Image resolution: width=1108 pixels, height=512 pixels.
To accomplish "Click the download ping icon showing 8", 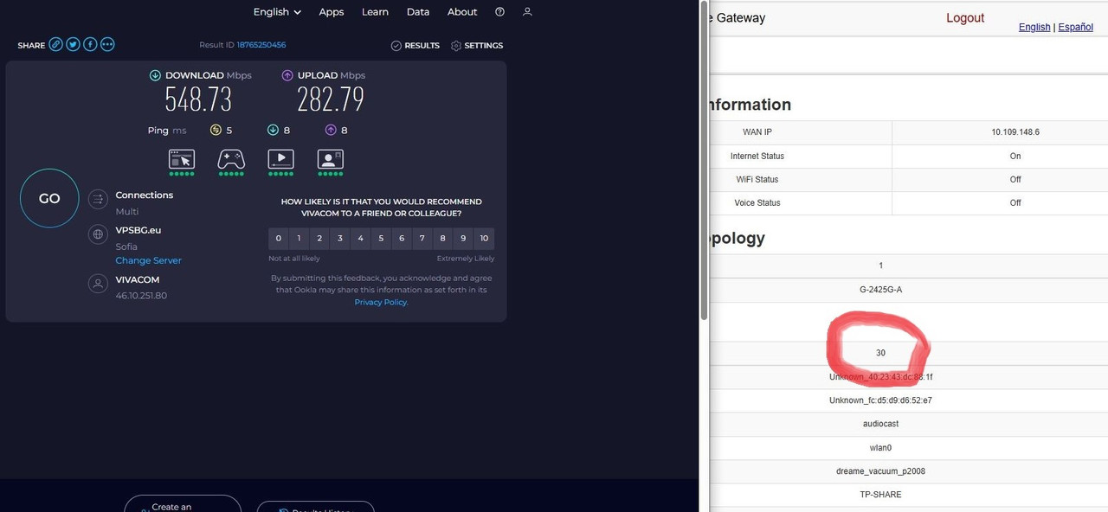I will click(273, 131).
